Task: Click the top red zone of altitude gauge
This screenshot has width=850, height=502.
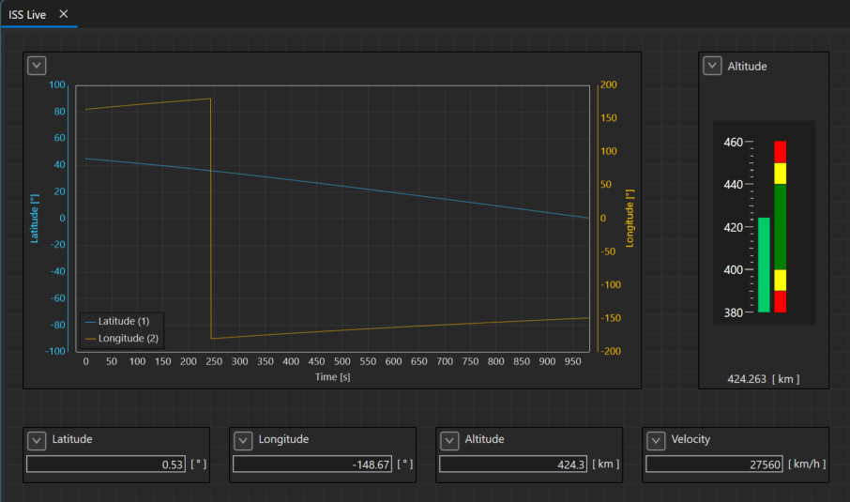Action: [780, 152]
